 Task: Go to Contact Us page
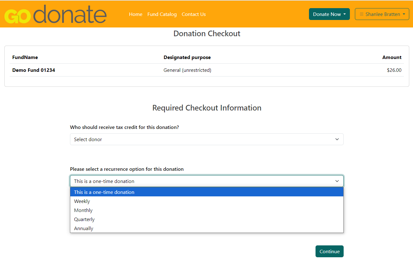click(x=194, y=14)
